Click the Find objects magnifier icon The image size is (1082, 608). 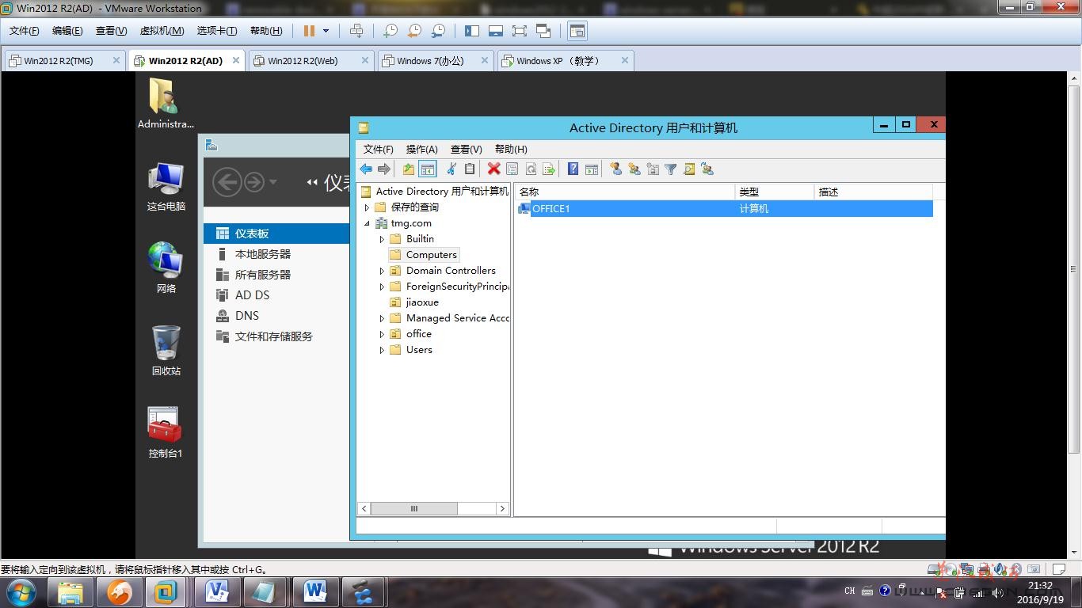(x=689, y=169)
